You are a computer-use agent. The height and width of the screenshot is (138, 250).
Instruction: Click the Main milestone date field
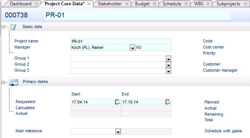coord(146,132)
